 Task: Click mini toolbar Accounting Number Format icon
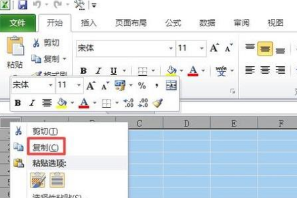point(120,85)
